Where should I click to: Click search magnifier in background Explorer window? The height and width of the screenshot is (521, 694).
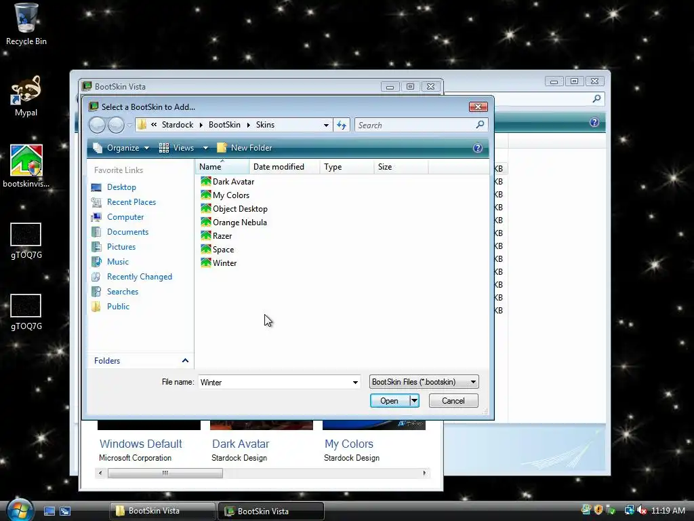coord(596,99)
